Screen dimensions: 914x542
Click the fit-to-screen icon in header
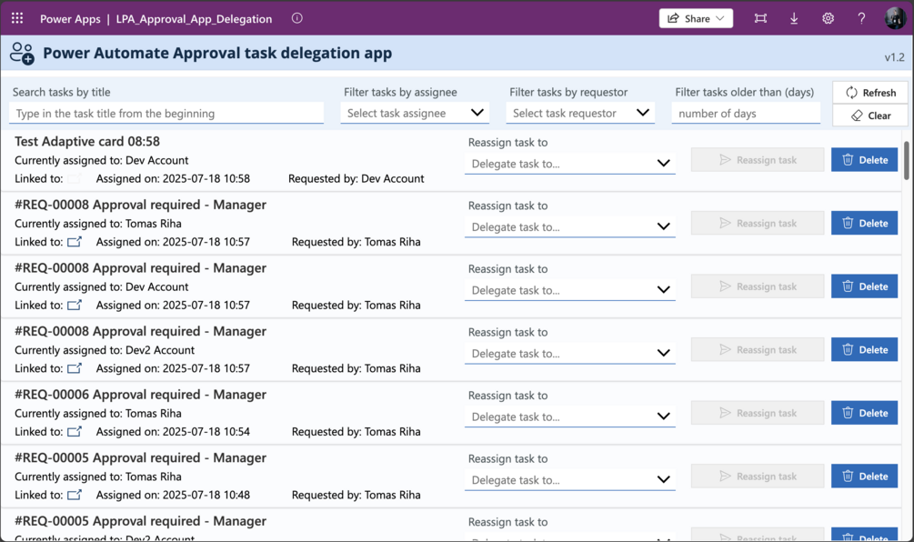coord(760,18)
